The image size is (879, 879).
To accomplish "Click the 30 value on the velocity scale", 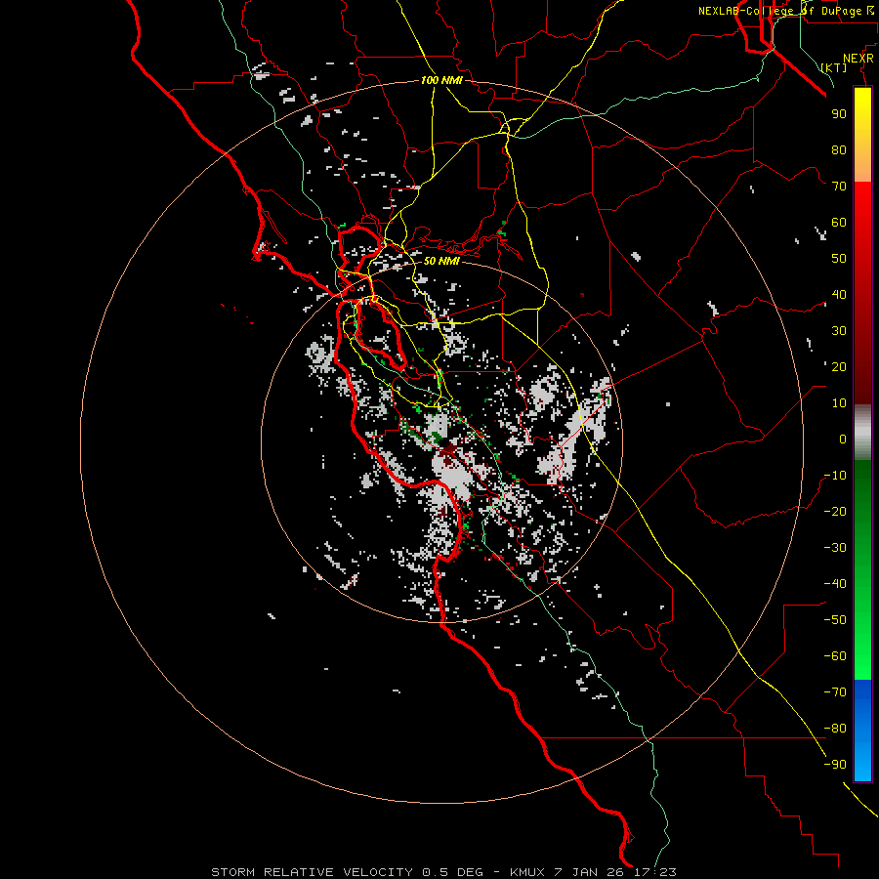I will 839,331.
